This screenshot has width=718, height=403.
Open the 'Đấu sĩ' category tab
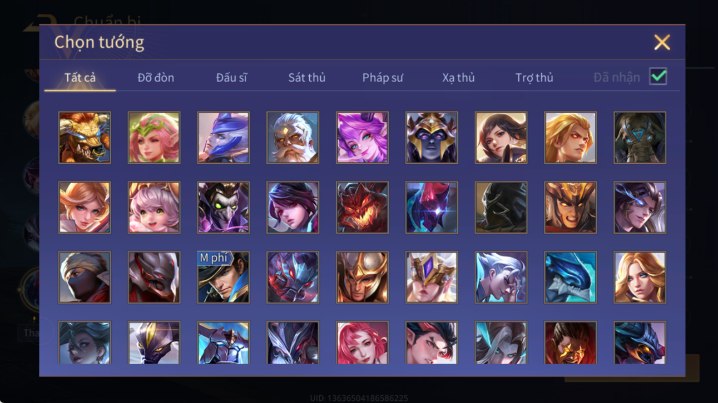point(231,78)
